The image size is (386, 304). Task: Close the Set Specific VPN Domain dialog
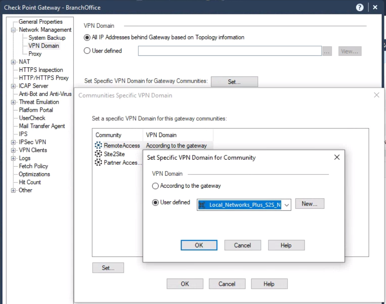(337, 157)
